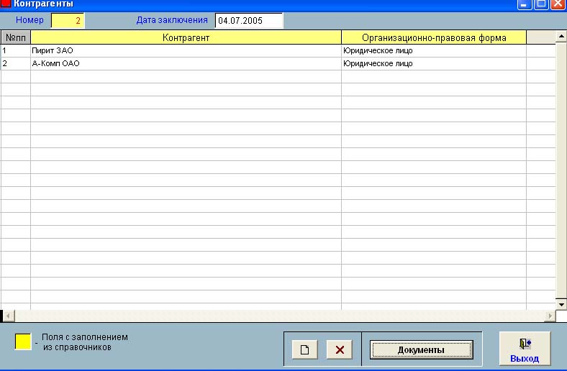The image size is (567, 371).
Task: Select the Пирит ЗАО cell
Action: [x=186, y=50]
